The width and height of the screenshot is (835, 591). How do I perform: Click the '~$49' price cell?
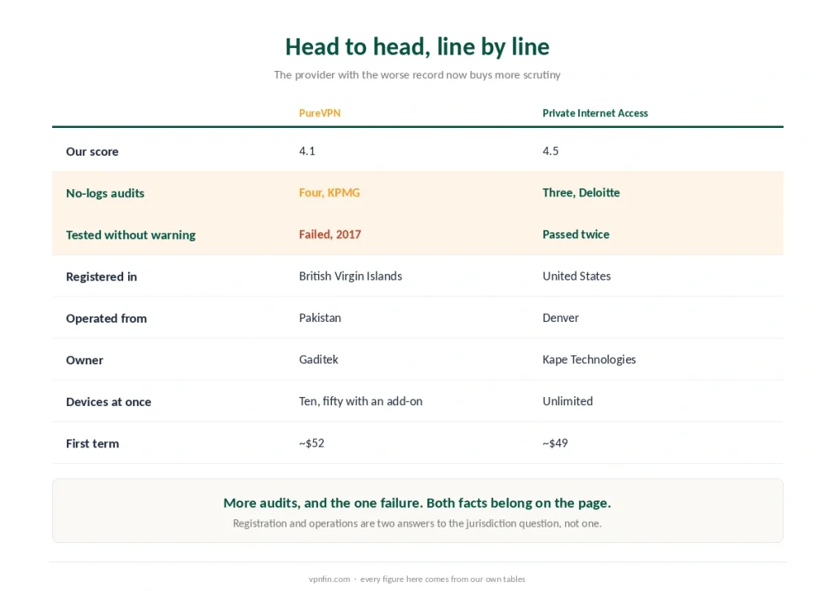click(554, 443)
